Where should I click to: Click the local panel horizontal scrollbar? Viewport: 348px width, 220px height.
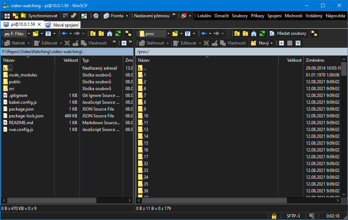(x=54, y=200)
